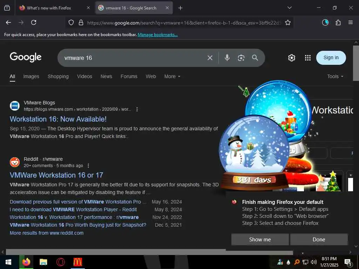
Task: Search by image with the Google Lens icon
Action: coord(241,58)
